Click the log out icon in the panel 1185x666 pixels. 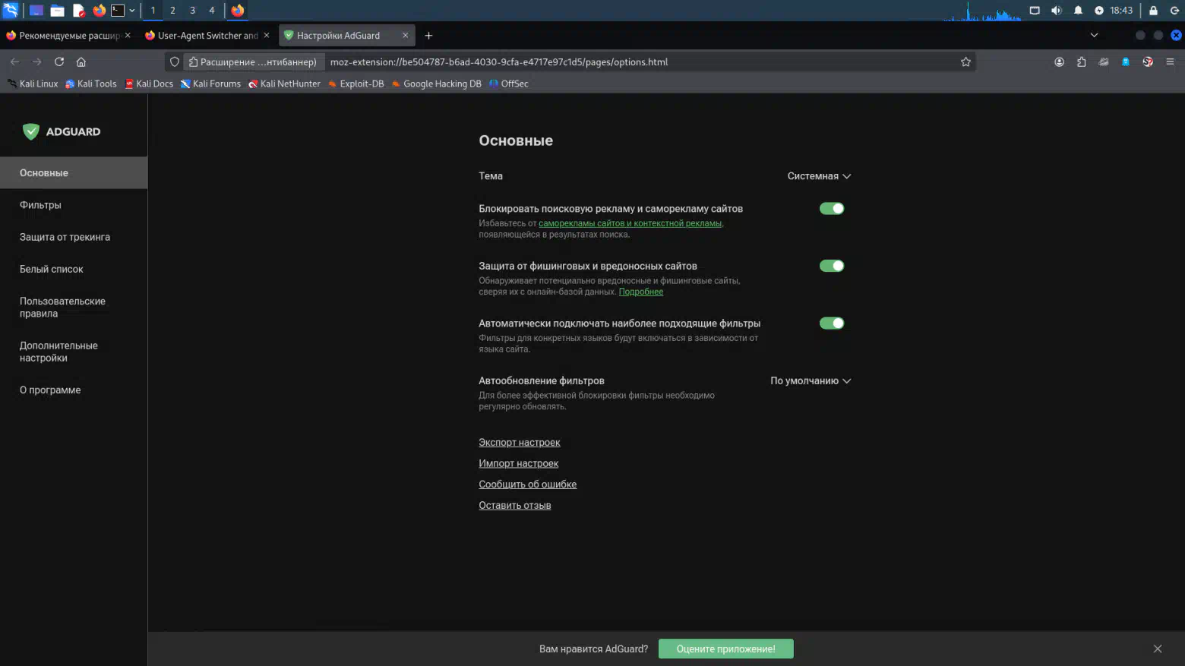(1174, 11)
